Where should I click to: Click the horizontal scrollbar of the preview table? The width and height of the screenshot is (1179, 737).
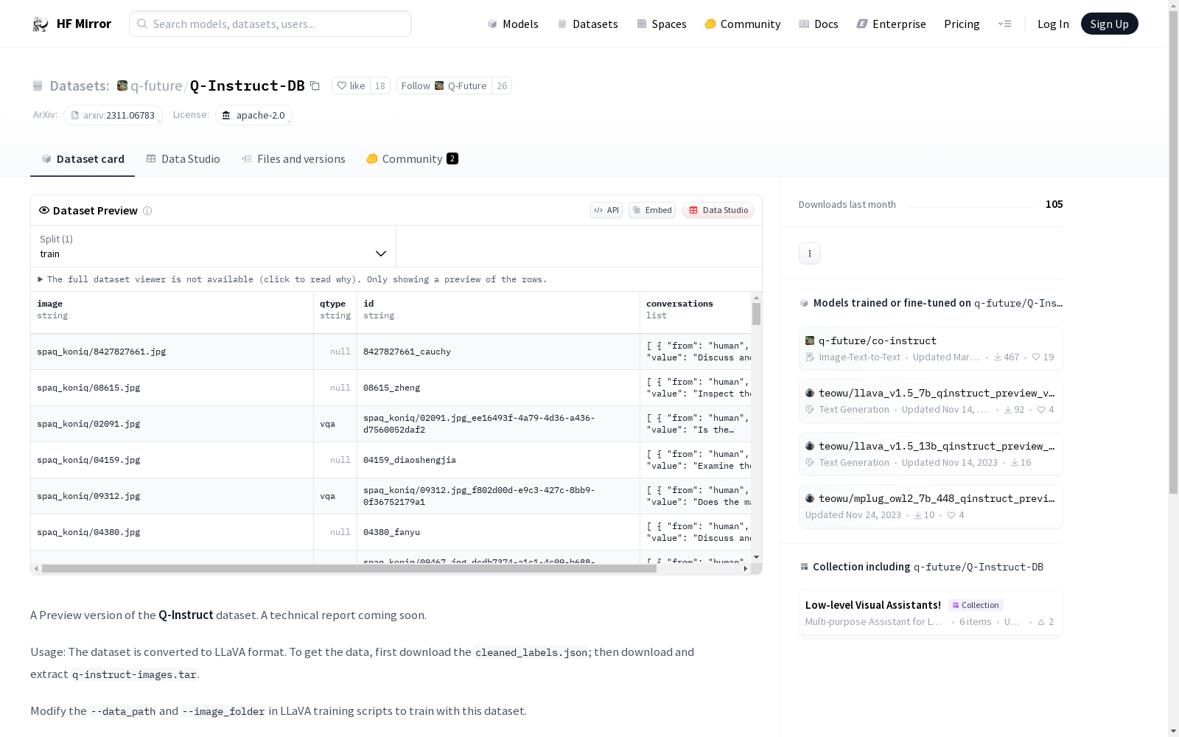[x=349, y=568]
